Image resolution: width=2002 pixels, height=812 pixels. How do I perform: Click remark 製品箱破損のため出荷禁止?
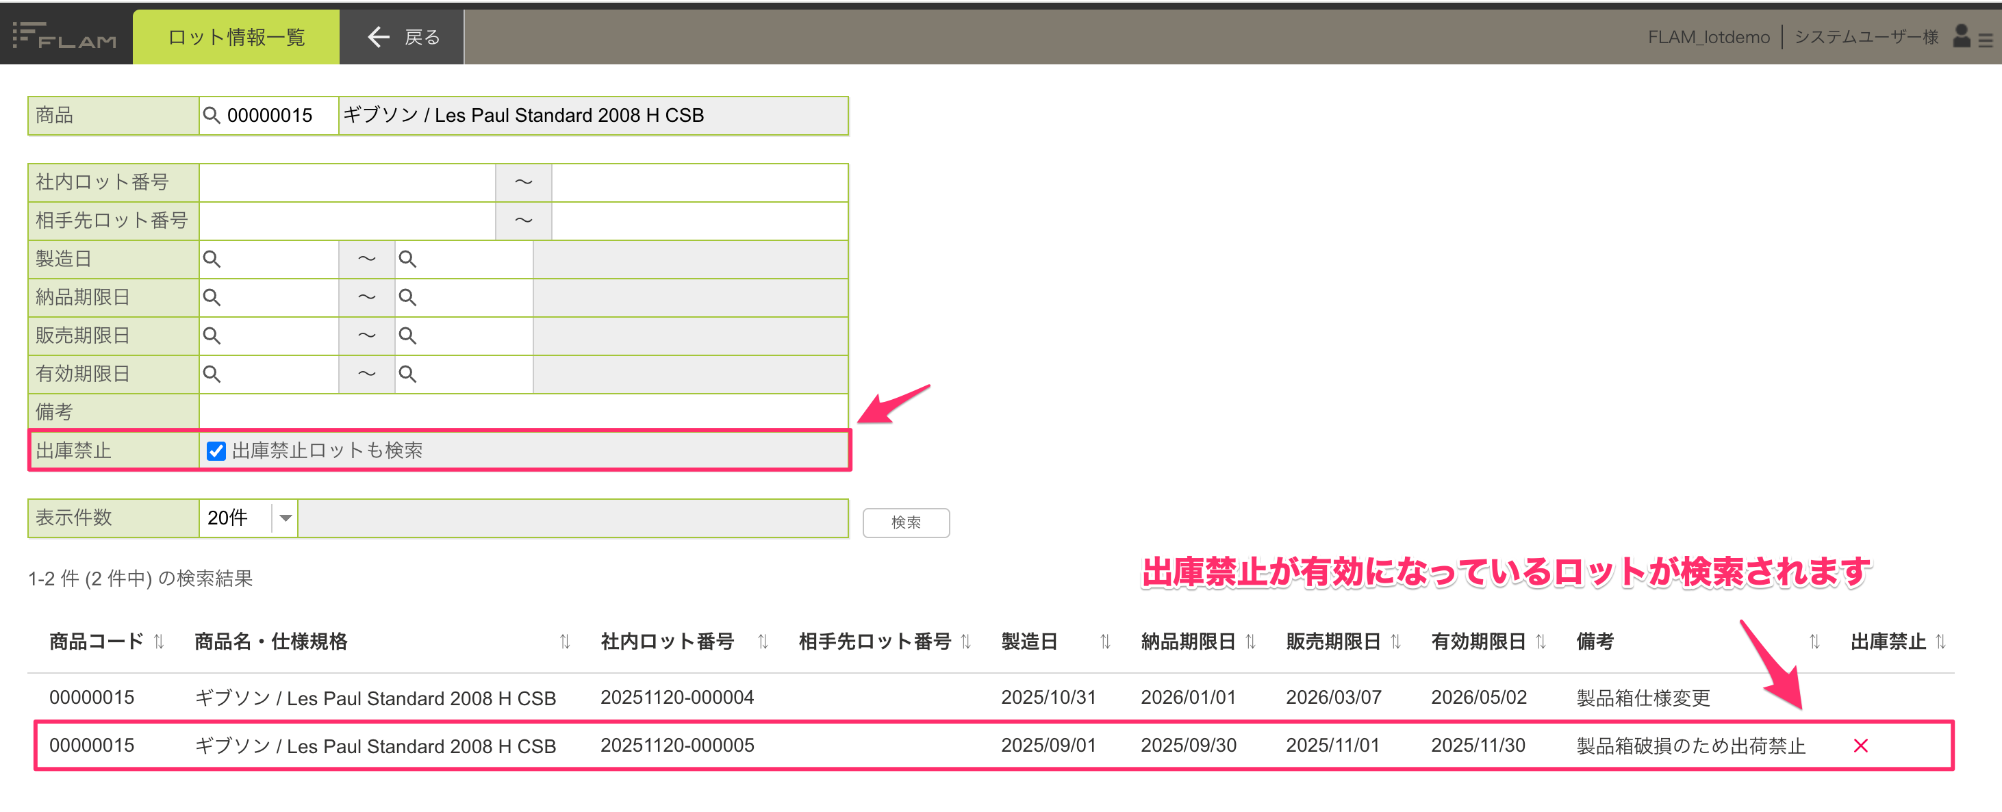1690,746
